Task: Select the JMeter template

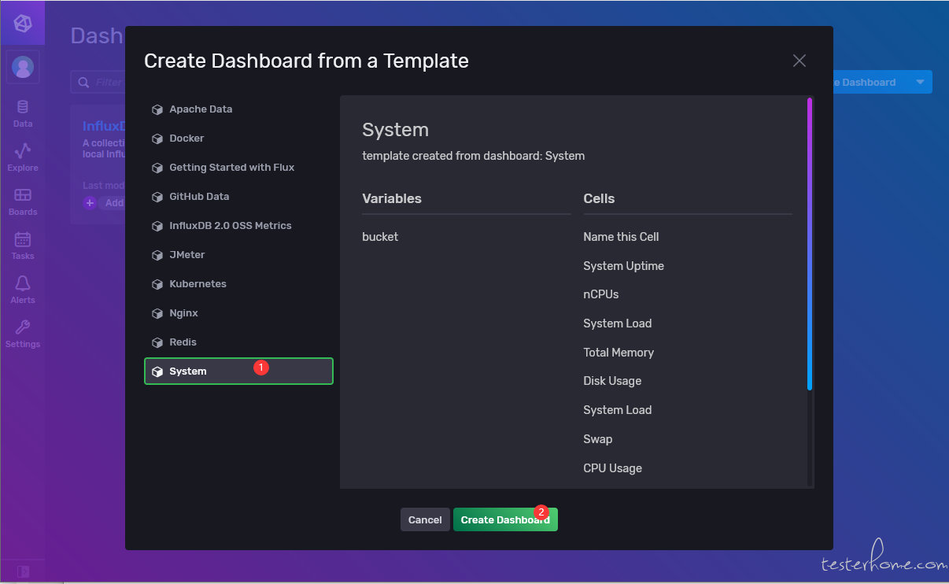Action: coord(238,255)
